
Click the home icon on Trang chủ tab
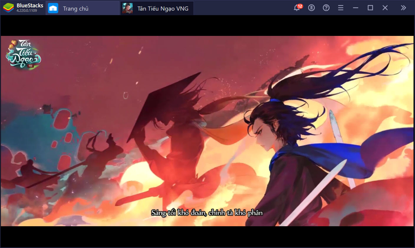[53, 8]
